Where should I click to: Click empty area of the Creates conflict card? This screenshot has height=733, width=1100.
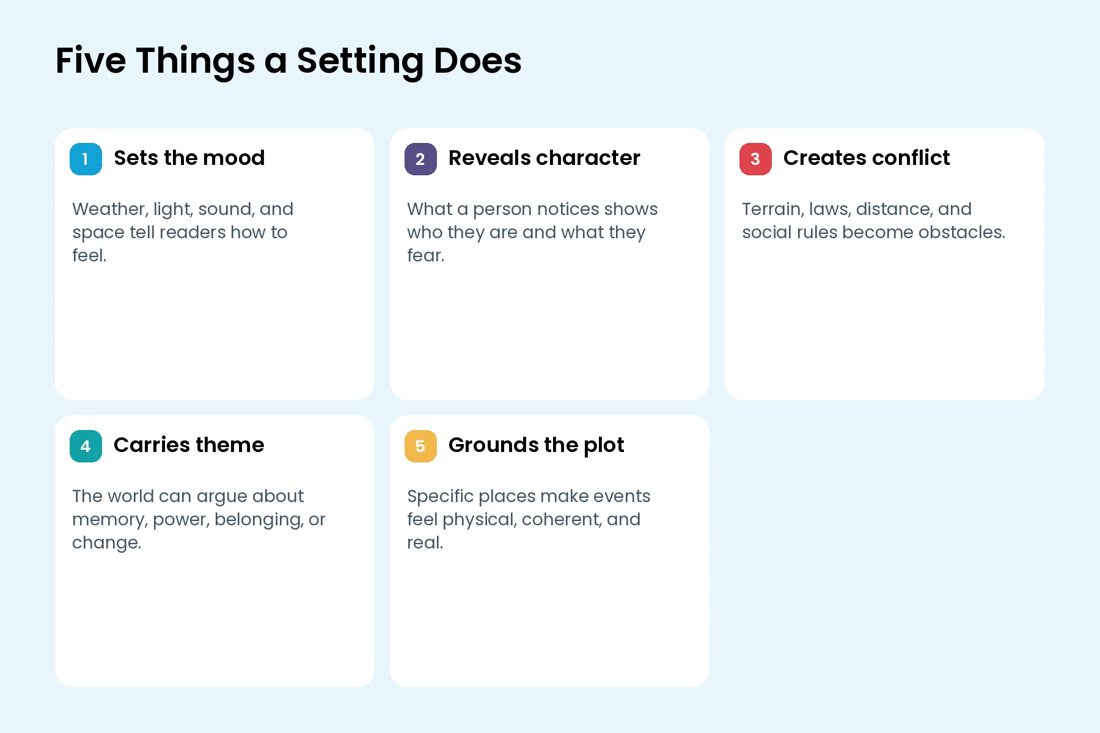coord(884,324)
